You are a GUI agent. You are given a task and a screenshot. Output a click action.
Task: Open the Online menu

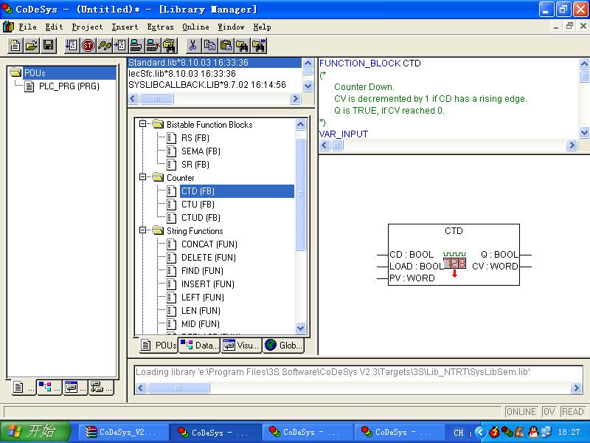click(x=195, y=27)
